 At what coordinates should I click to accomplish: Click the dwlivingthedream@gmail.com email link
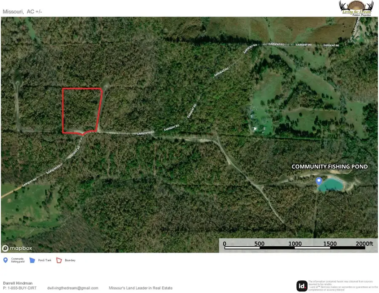pyautogui.click(x=72, y=288)
